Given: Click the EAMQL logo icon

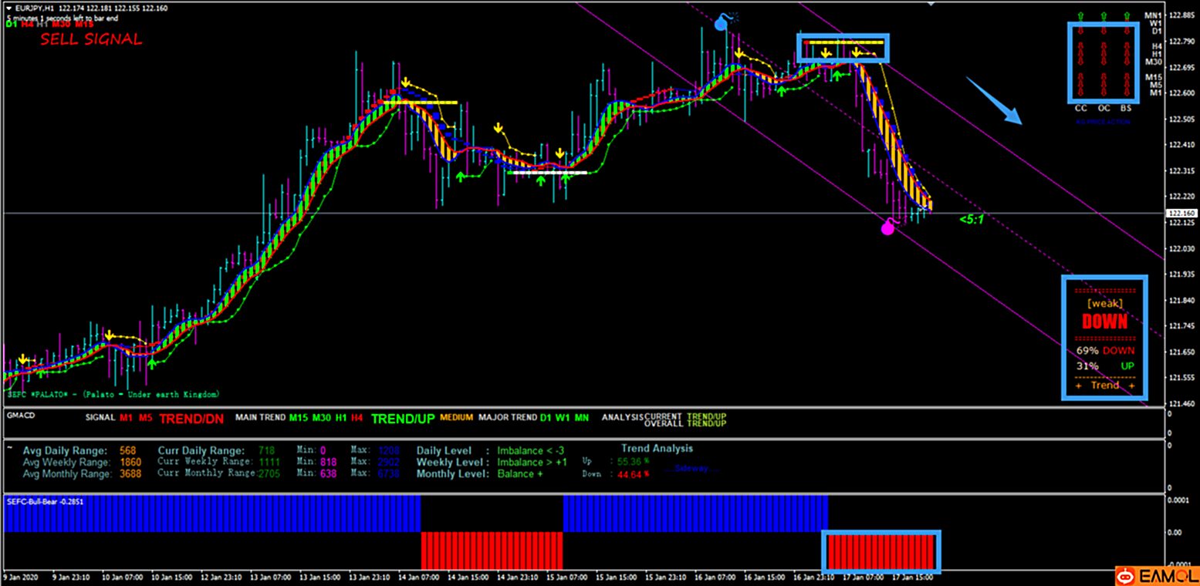Looking at the screenshot, I should tap(1126, 576).
